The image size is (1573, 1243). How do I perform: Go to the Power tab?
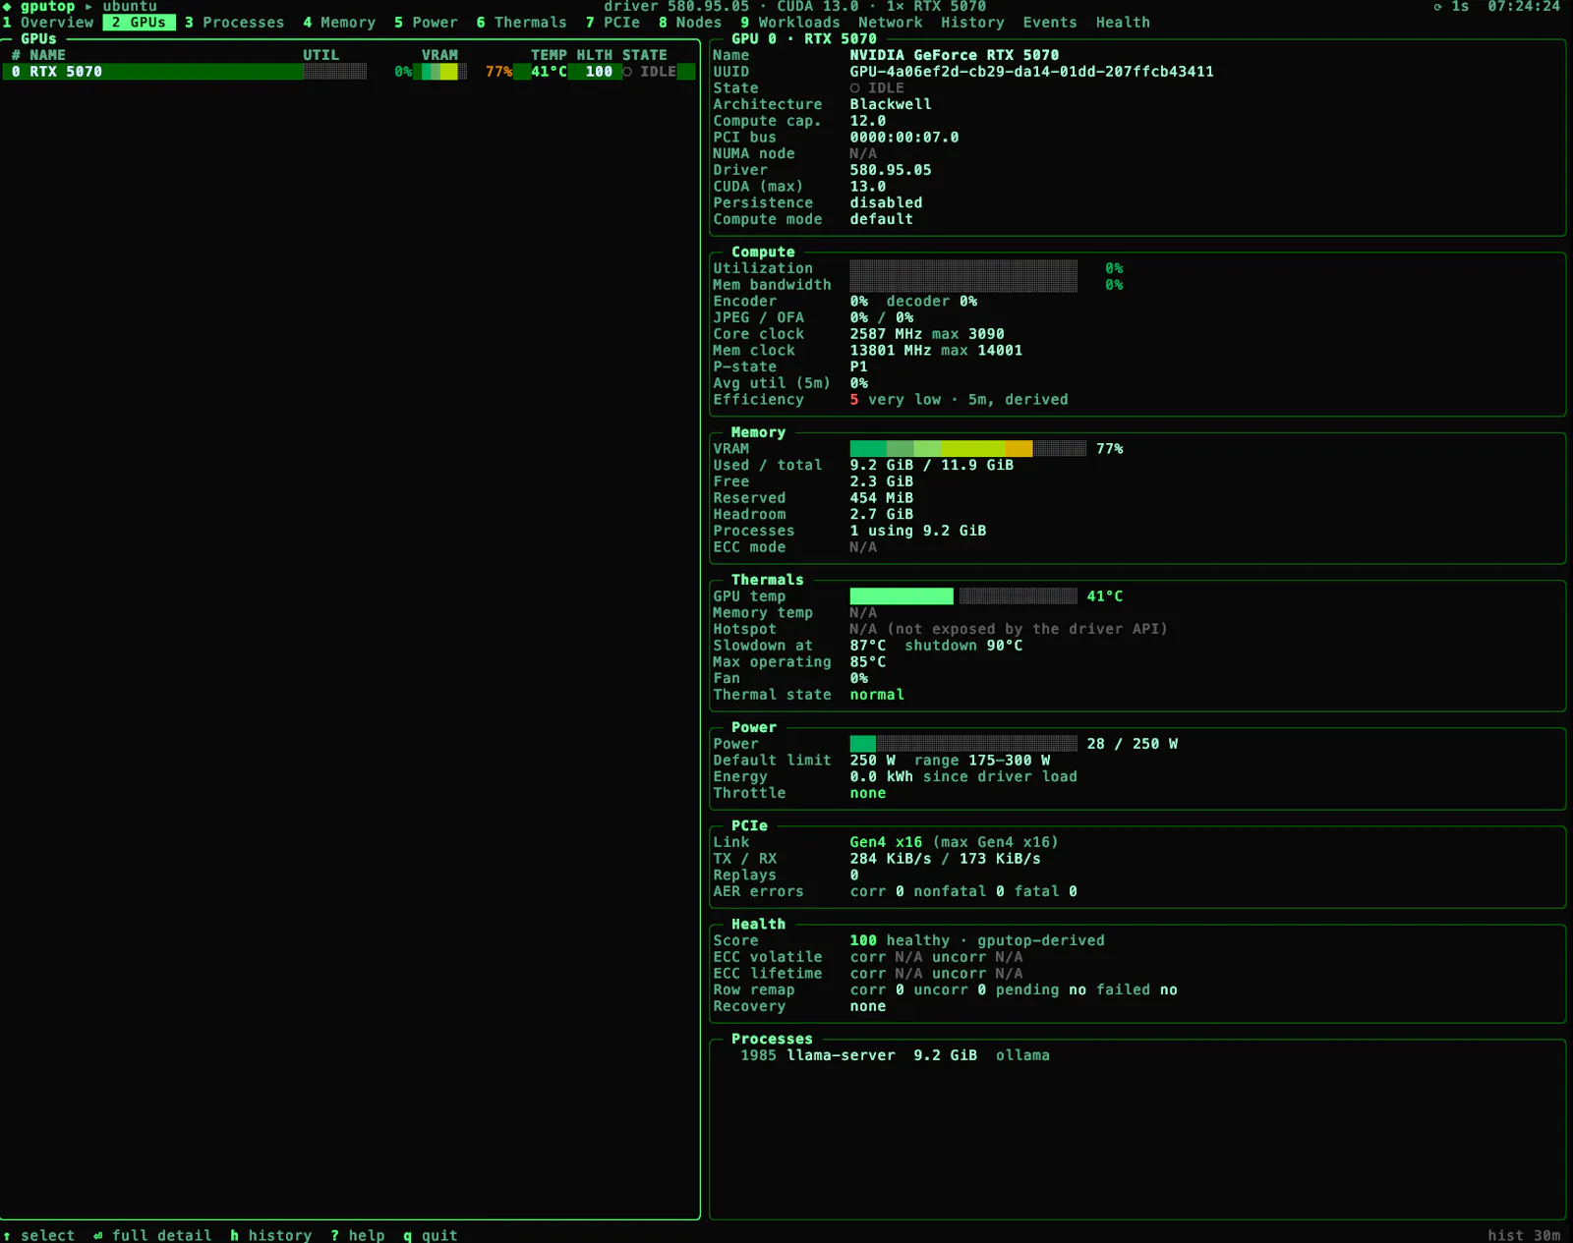pos(426,23)
